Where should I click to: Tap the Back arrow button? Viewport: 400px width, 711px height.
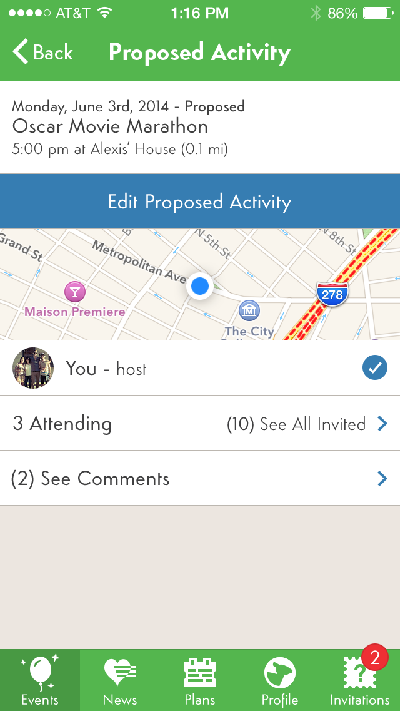tap(21, 53)
